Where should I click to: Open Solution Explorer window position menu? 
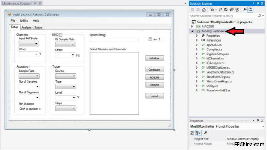(x=254, y=3)
